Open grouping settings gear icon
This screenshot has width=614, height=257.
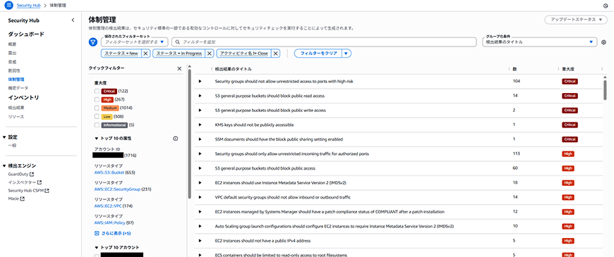point(604,42)
